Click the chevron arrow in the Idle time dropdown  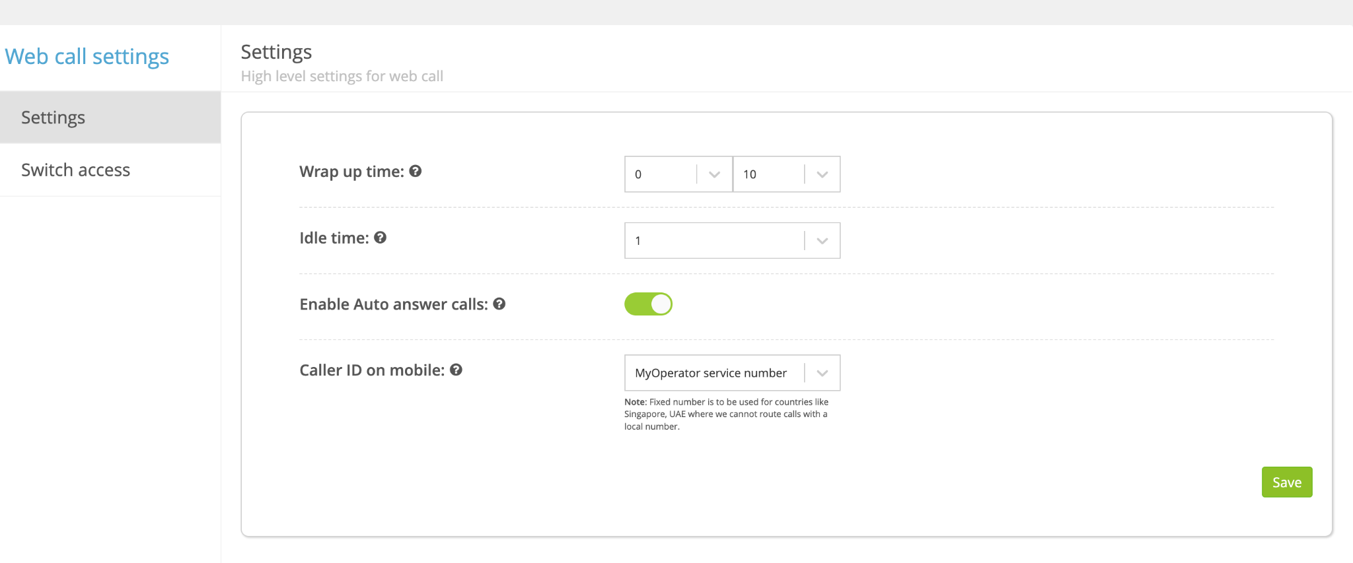(822, 241)
